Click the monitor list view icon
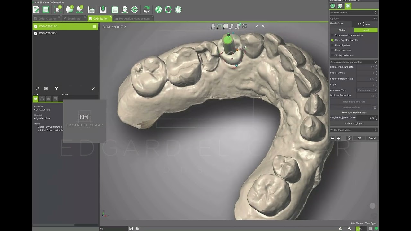 click(x=46, y=89)
